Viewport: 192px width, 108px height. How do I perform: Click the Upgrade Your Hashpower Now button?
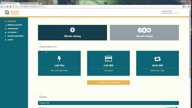108,82
